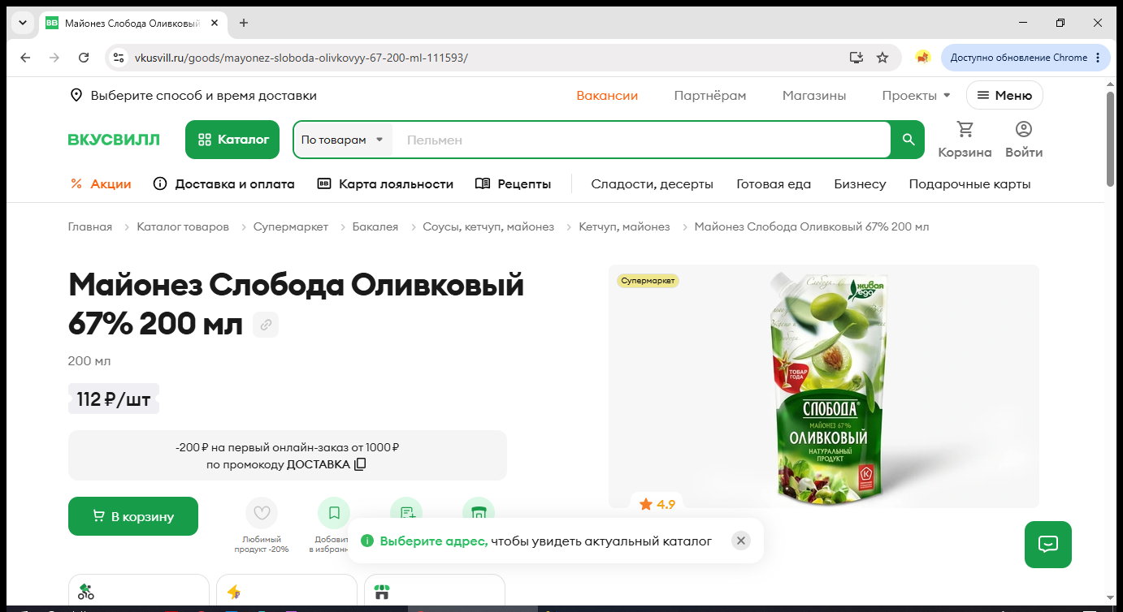The height and width of the screenshot is (612, 1123).
Task: Copy the product link with the chain icon
Action: 266,325
